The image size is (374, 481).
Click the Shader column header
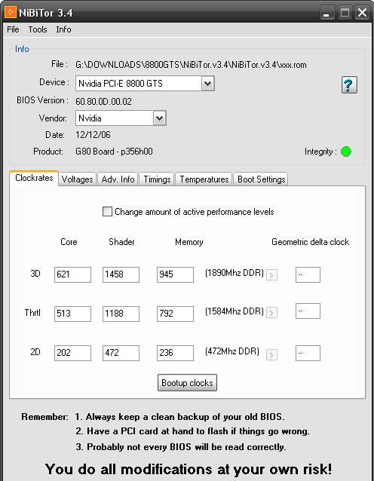(121, 242)
